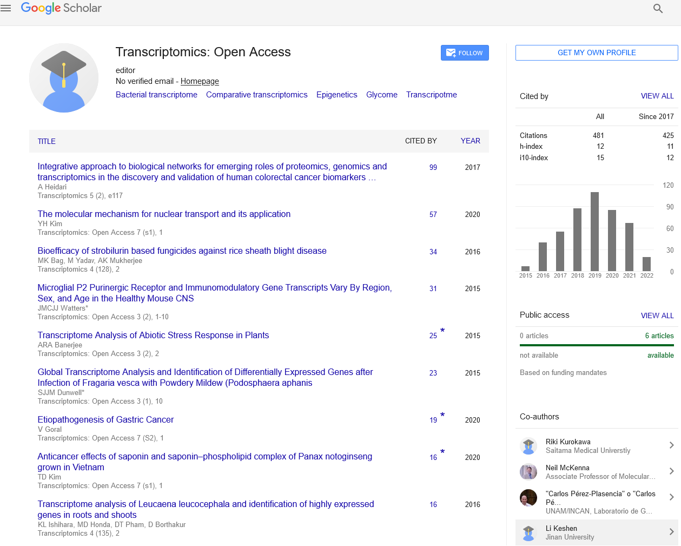Open Riki Kurokawa's avatar
This screenshot has width=681, height=546.
pos(528,446)
